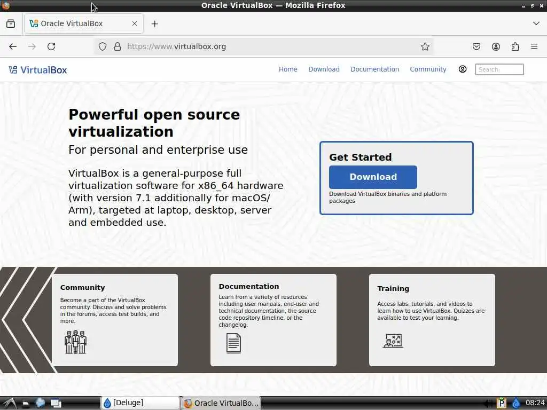547x410 pixels.
Task: Go back to previous page
Action: tap(13, 46)
